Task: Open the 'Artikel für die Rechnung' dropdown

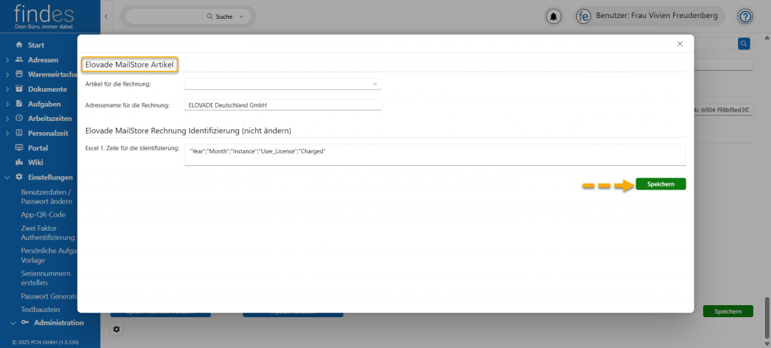Action: [282, 84]
